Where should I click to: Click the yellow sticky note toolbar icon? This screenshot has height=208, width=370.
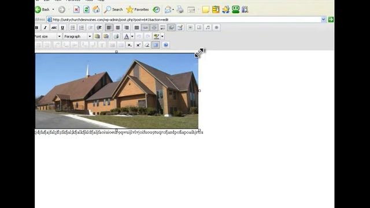(206, 10)
